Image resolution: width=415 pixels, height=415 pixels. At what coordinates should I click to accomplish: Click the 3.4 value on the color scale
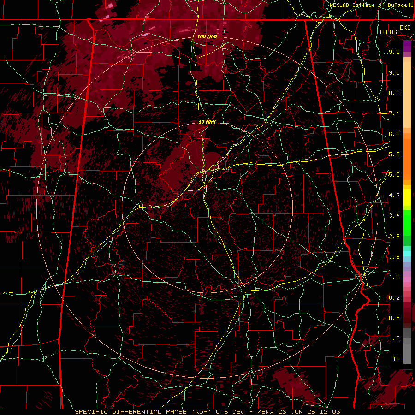click(x=394, y=216)
